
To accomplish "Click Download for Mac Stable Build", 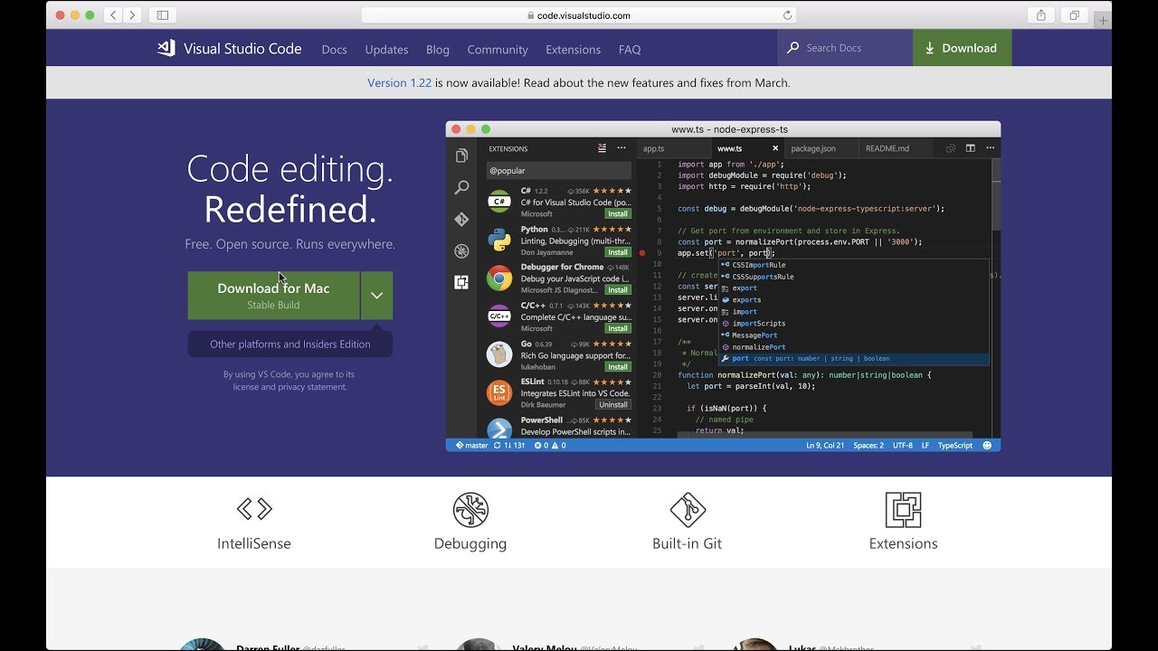I will tap(273, 296).
